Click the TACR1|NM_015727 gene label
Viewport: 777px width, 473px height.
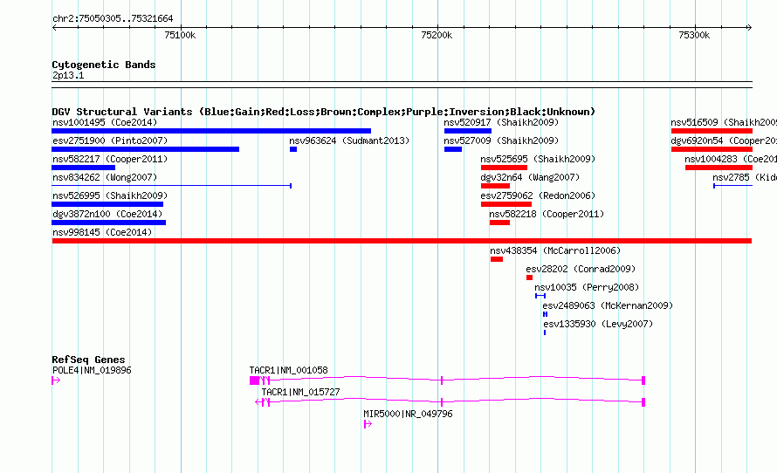301,392
